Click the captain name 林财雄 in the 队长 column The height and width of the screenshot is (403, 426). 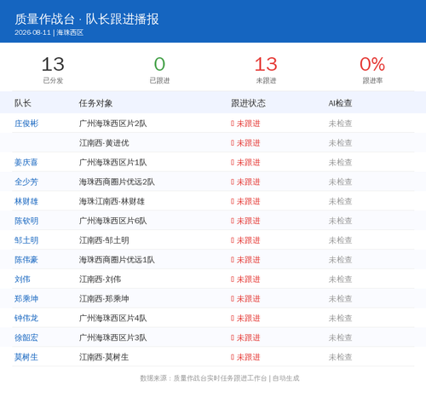click(26, 201)
